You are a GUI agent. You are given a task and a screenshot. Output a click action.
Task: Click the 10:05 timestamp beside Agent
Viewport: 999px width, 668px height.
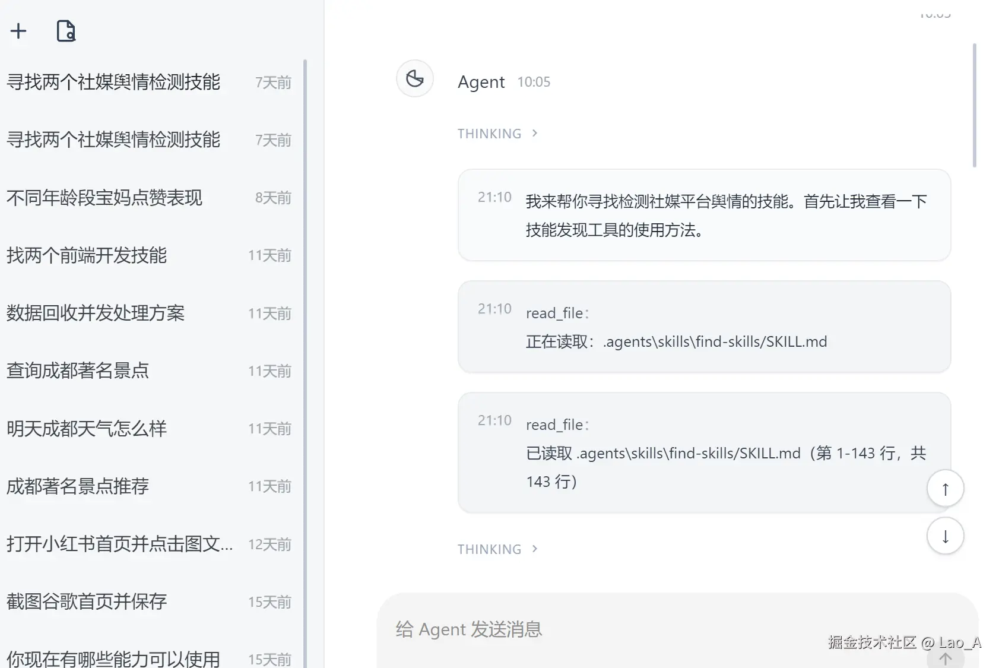tap(534, 82)
